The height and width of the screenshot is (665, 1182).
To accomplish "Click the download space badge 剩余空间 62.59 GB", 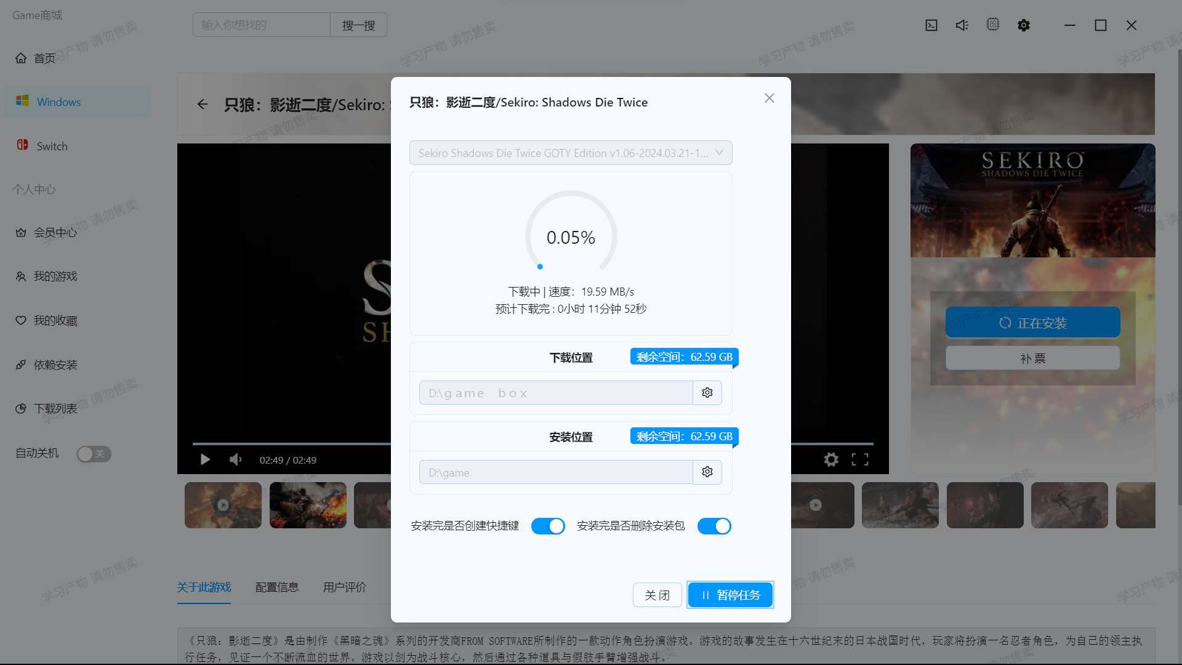I will [x=684, y=357].
